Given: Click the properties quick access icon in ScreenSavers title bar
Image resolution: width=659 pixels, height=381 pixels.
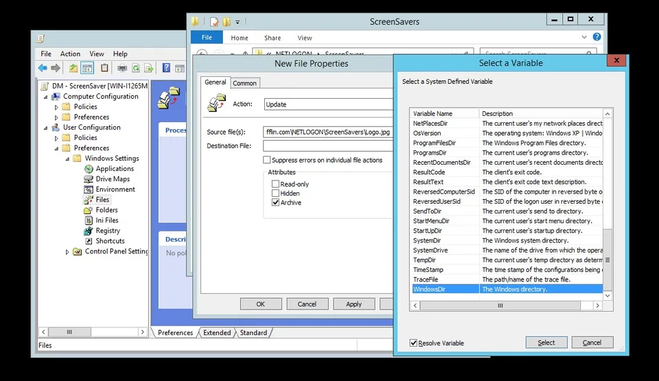Looking at the screenshot, I should tap(215, 21).
